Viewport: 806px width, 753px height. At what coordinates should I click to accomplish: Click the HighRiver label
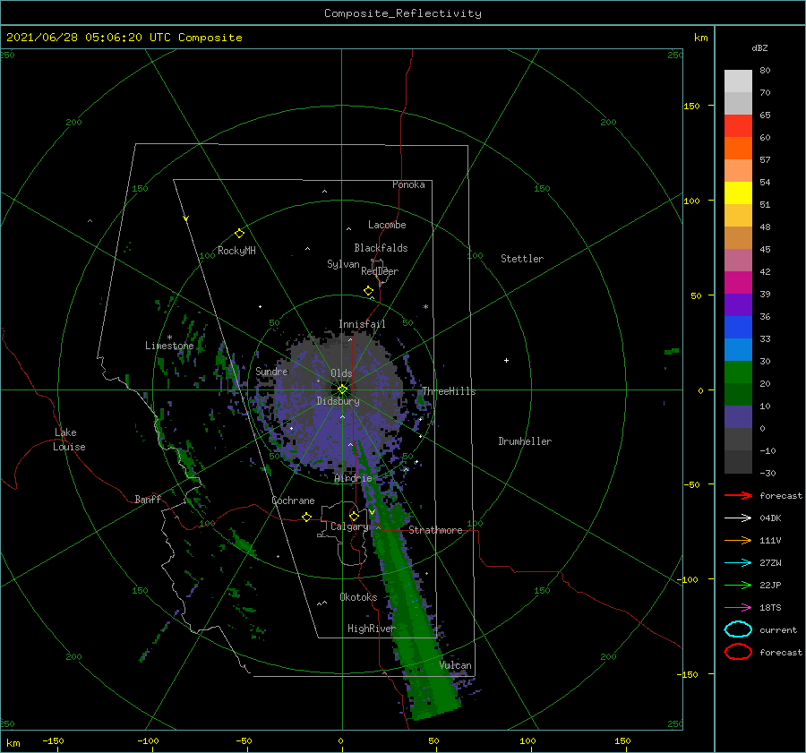[371, 629]
